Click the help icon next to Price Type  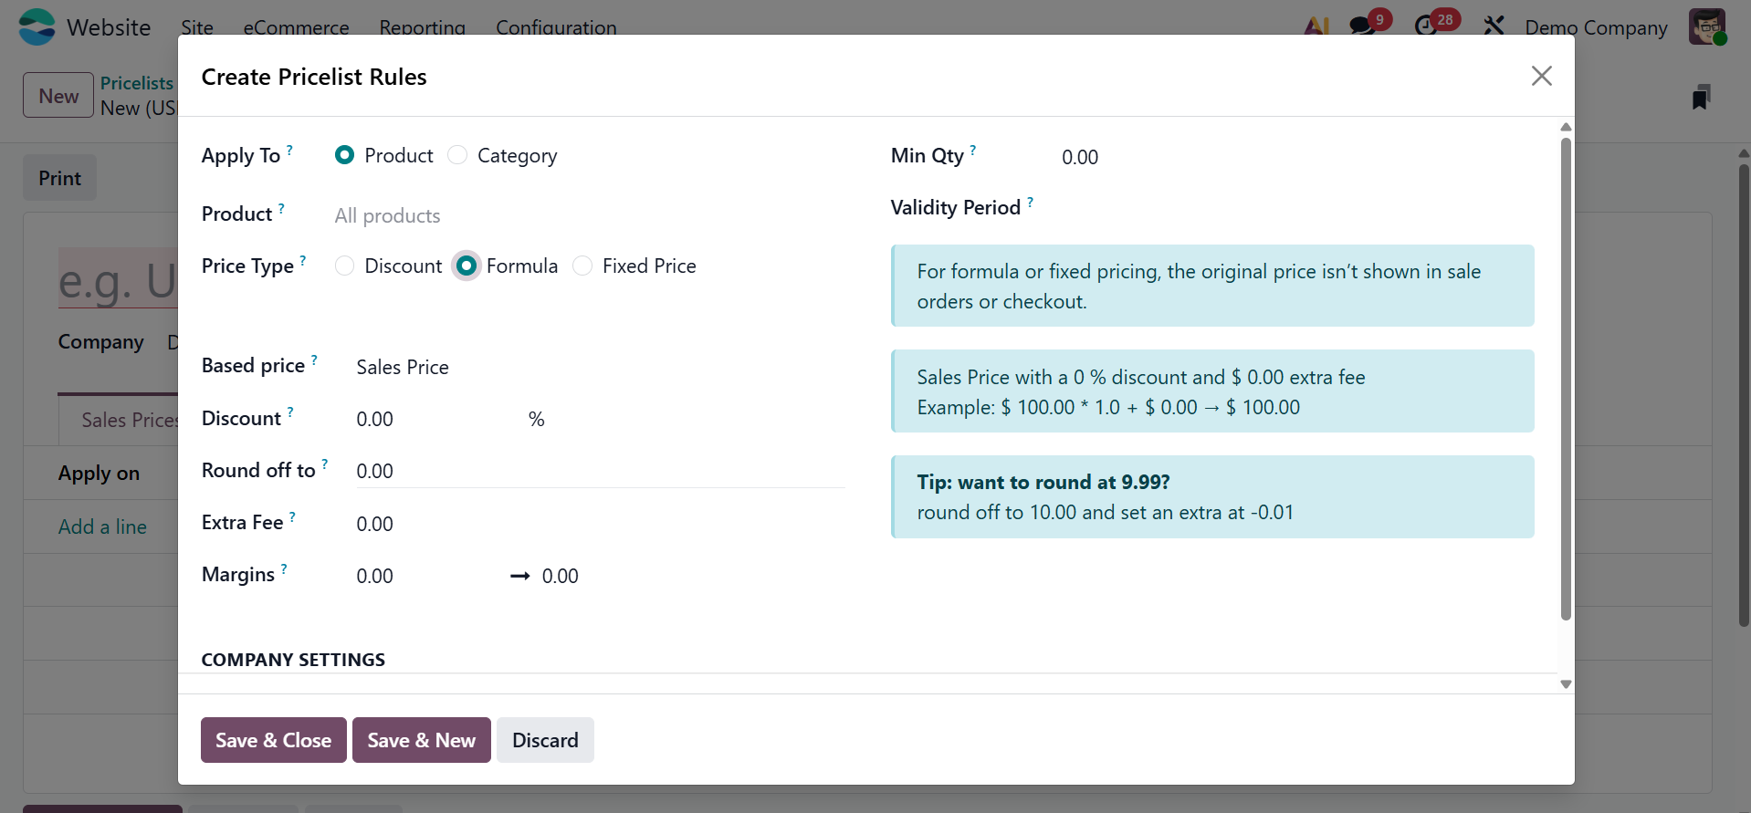[303, 261]
